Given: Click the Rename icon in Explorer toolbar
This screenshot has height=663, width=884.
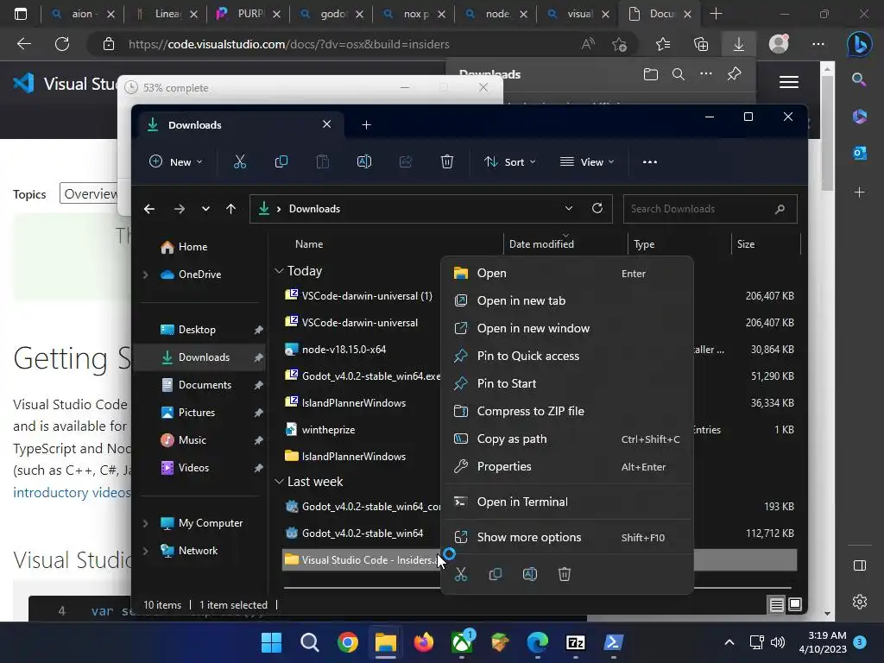Looking at the screenshot, I should point(364,161).
